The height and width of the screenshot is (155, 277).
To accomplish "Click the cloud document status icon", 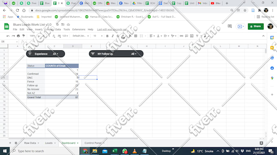I will (x=68, y=24).
